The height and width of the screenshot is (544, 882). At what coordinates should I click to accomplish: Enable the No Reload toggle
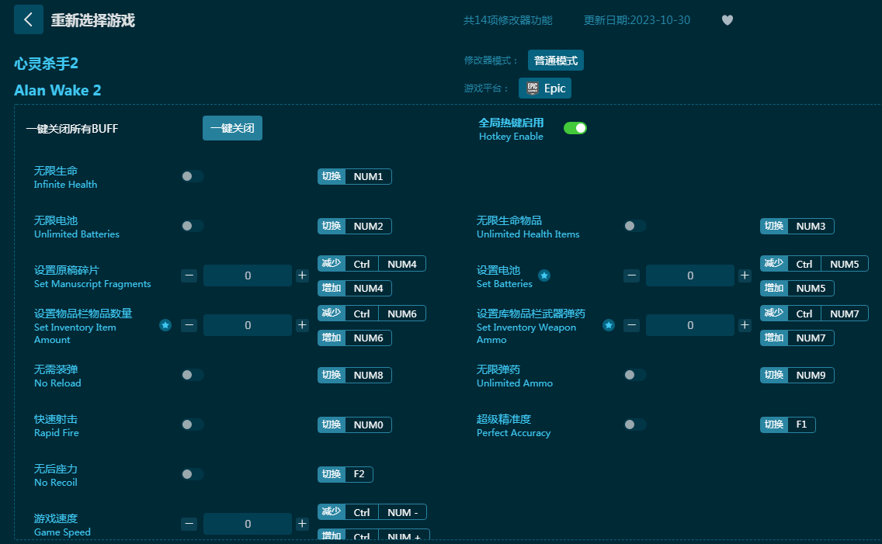(x=193, y=375)
